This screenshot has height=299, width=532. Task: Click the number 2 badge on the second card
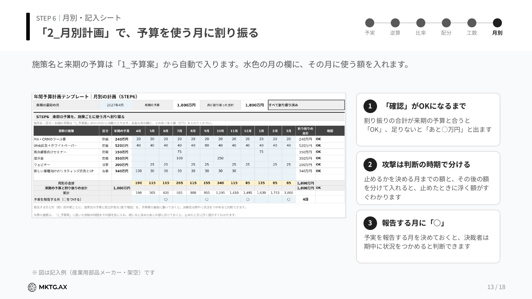point(370,165)
